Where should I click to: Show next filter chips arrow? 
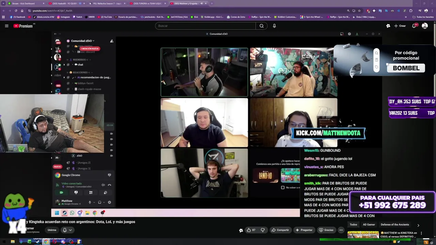418,225
